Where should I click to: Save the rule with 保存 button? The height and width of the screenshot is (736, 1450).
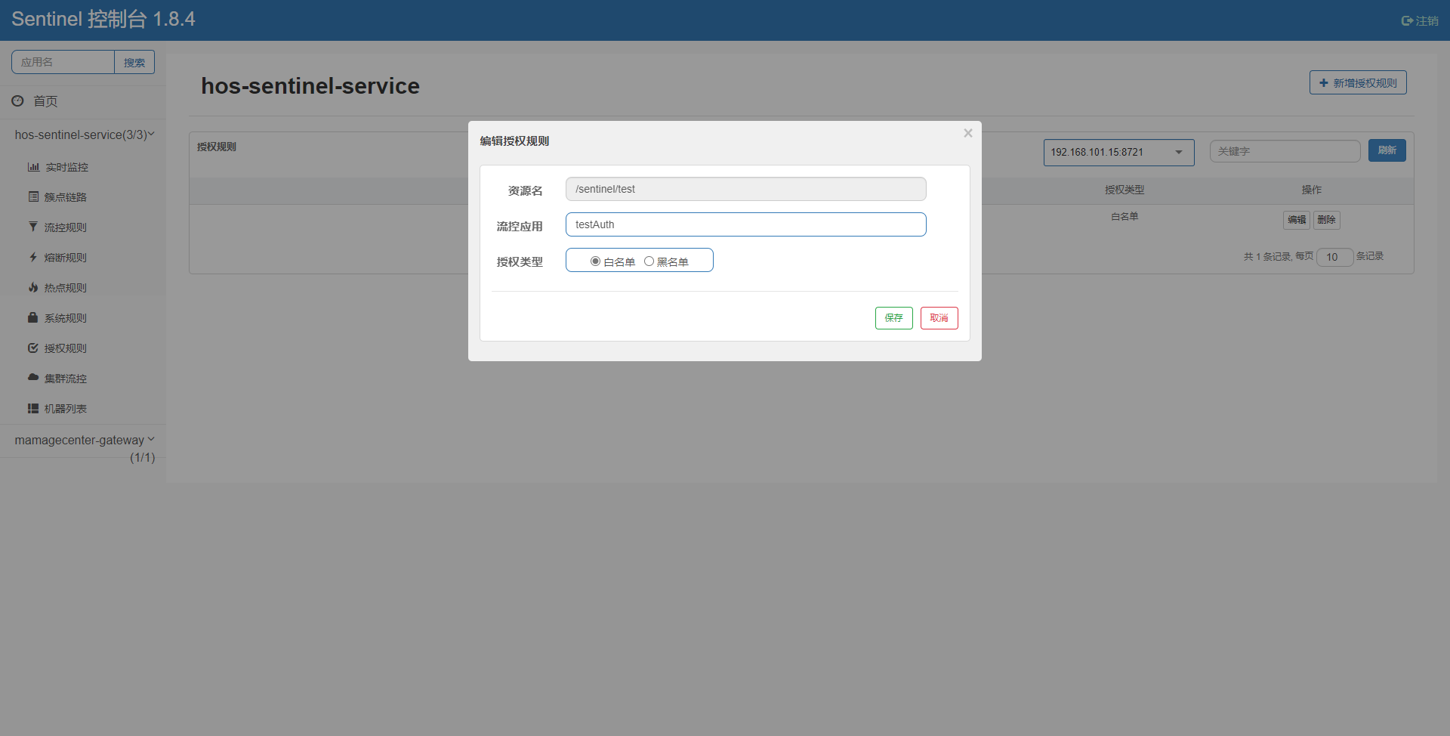893,317
